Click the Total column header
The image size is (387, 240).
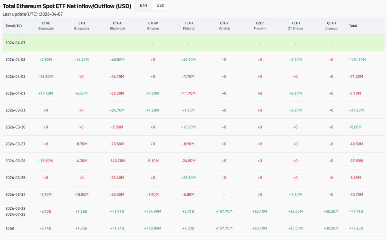pos(353,26)
